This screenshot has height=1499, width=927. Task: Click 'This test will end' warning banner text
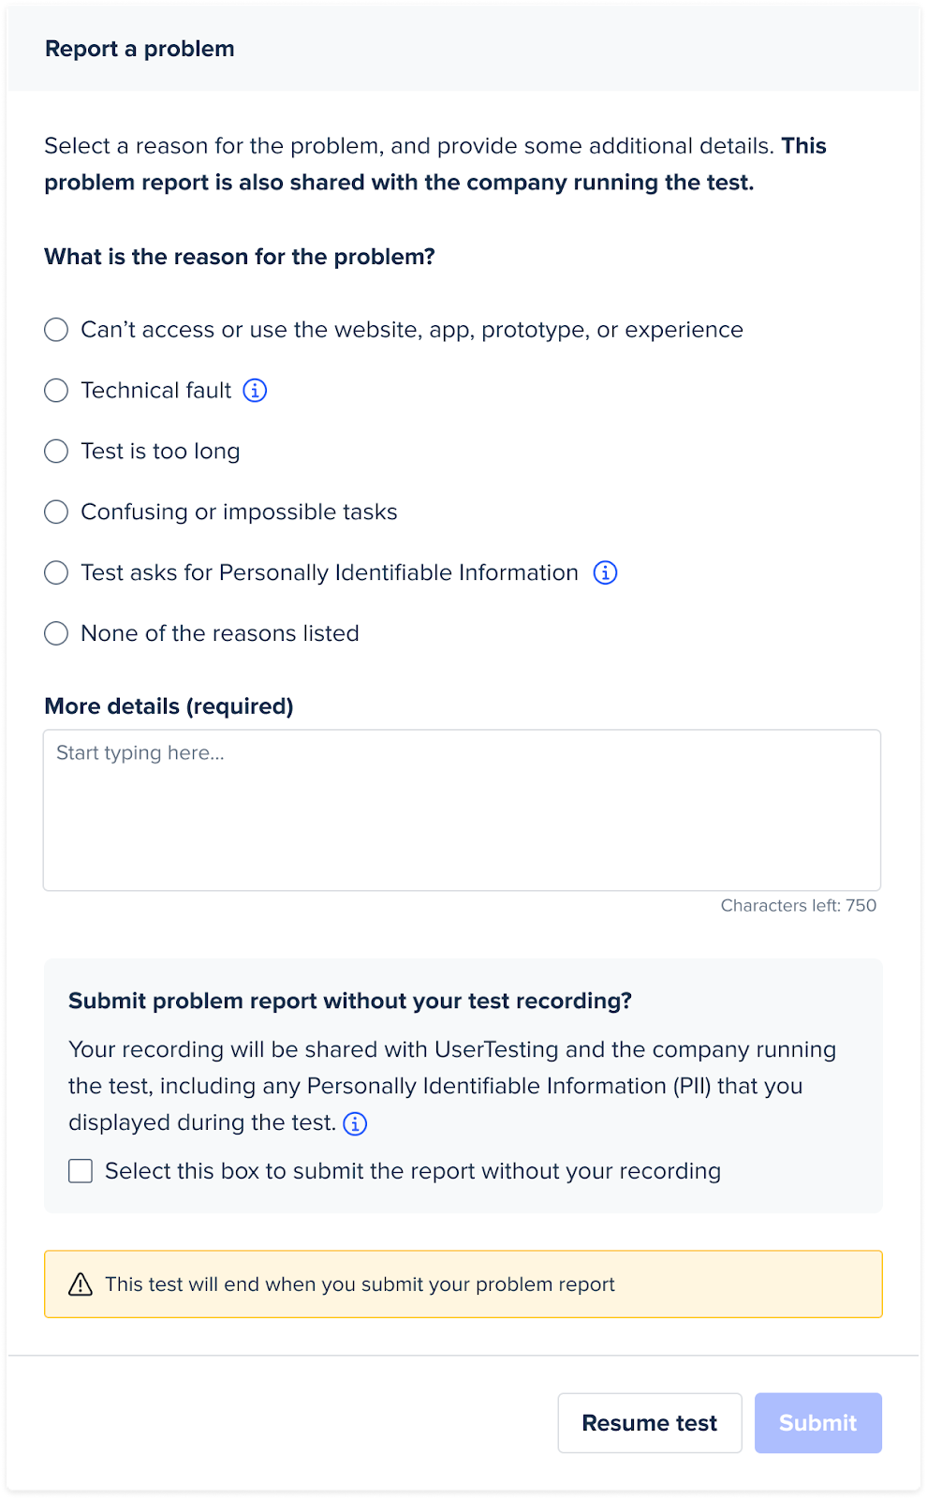[360, 1284]
